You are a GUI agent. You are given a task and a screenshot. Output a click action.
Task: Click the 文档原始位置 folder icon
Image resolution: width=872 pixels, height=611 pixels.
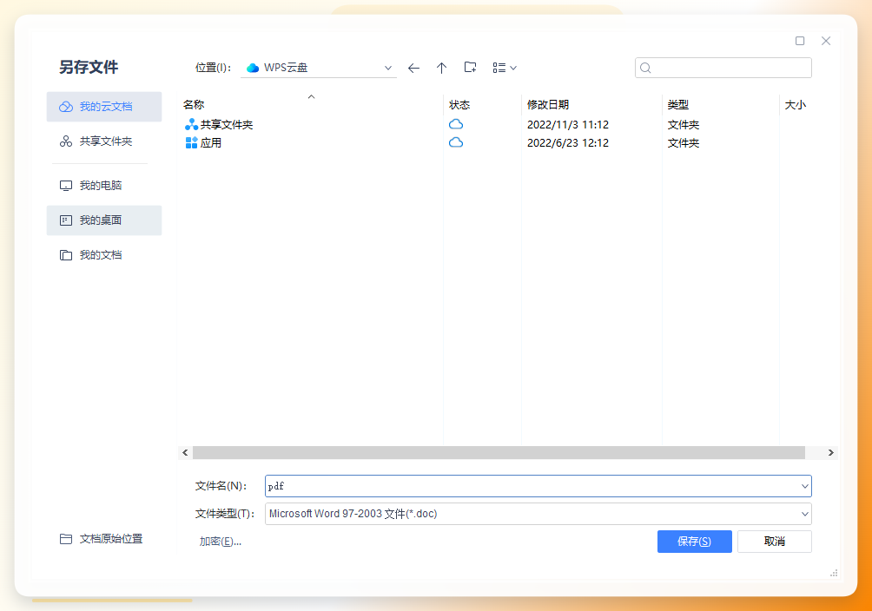click(x=66, y=539)
